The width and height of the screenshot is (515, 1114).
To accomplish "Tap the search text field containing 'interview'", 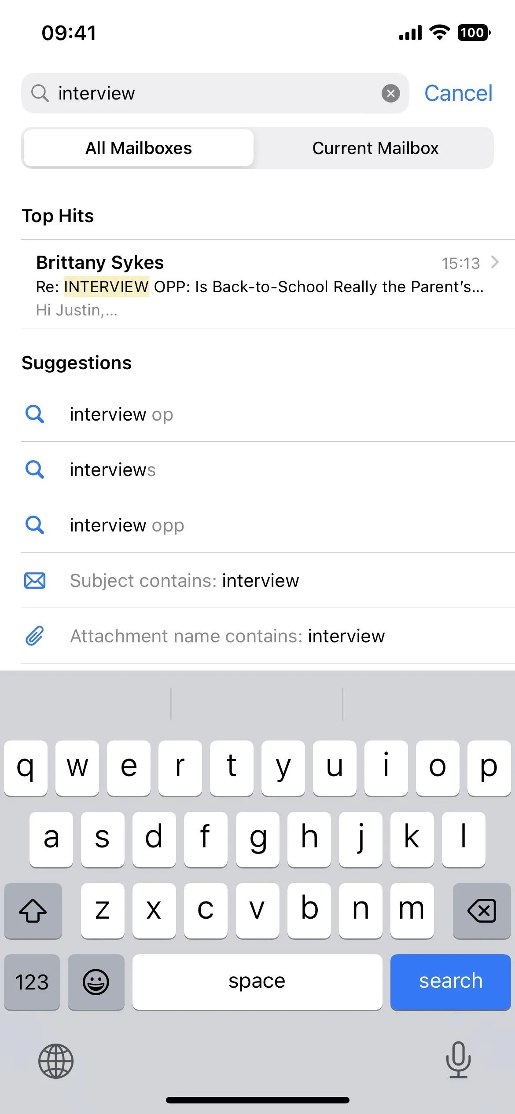I will [215, 93].
